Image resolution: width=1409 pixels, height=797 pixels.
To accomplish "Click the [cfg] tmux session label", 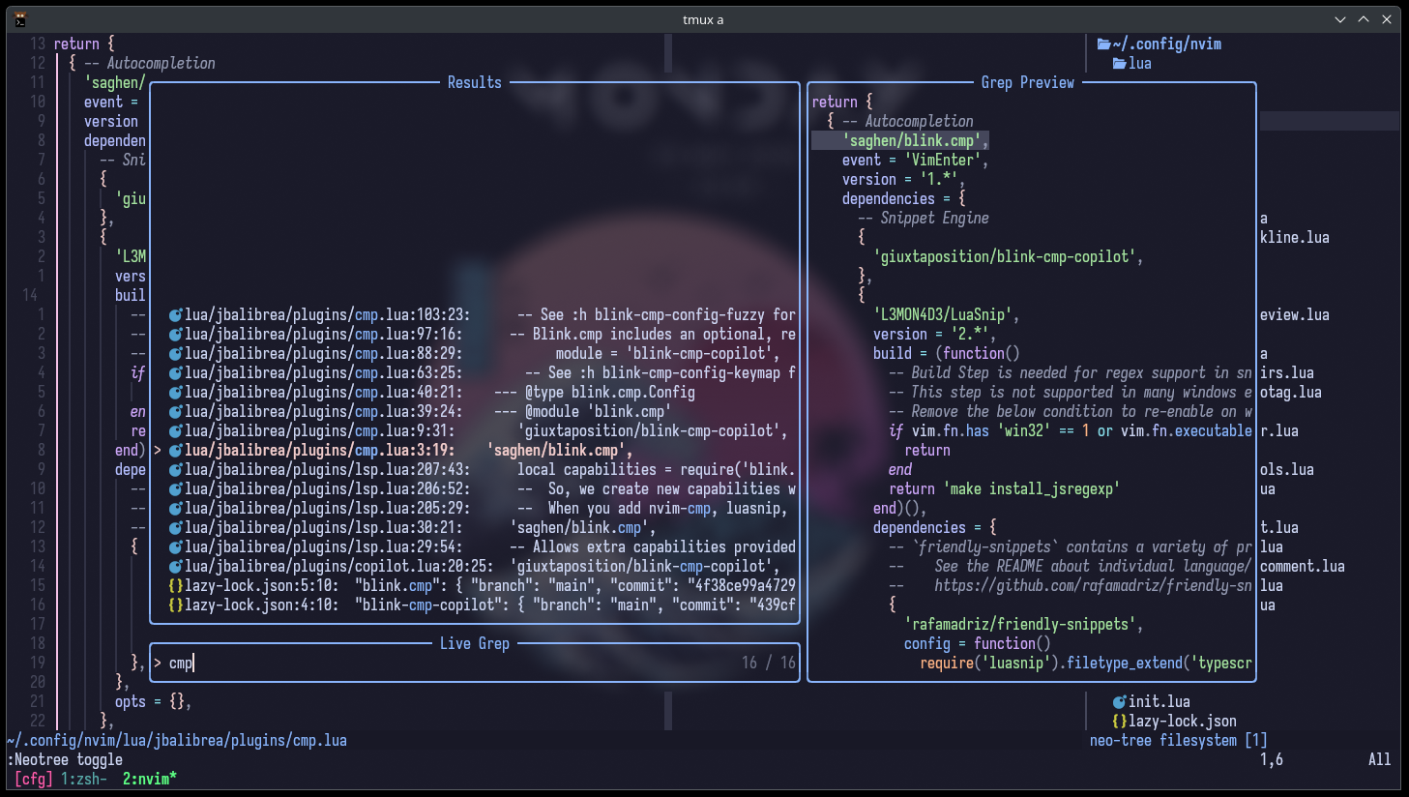I will pyautogui.click(x=34, y=779).
